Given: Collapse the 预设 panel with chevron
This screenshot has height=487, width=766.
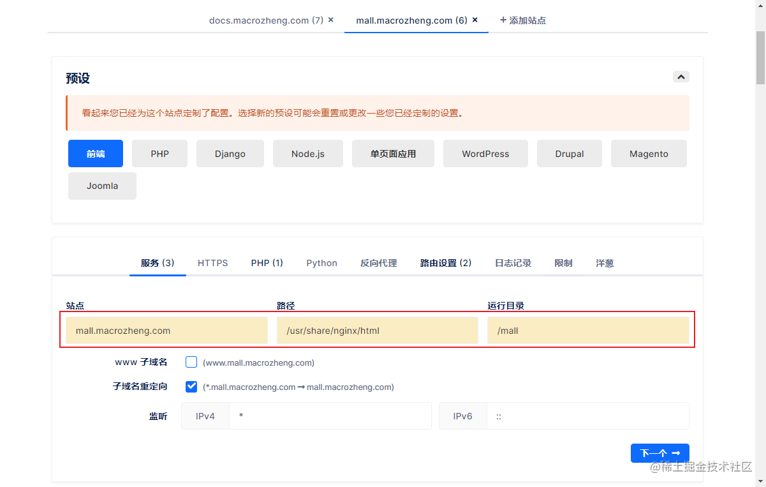Looking at the screenshot, I should (681, 77).
